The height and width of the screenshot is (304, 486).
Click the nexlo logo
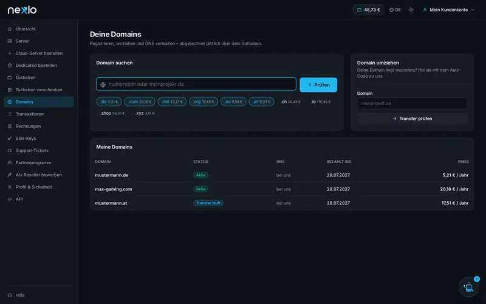[22, 10]
